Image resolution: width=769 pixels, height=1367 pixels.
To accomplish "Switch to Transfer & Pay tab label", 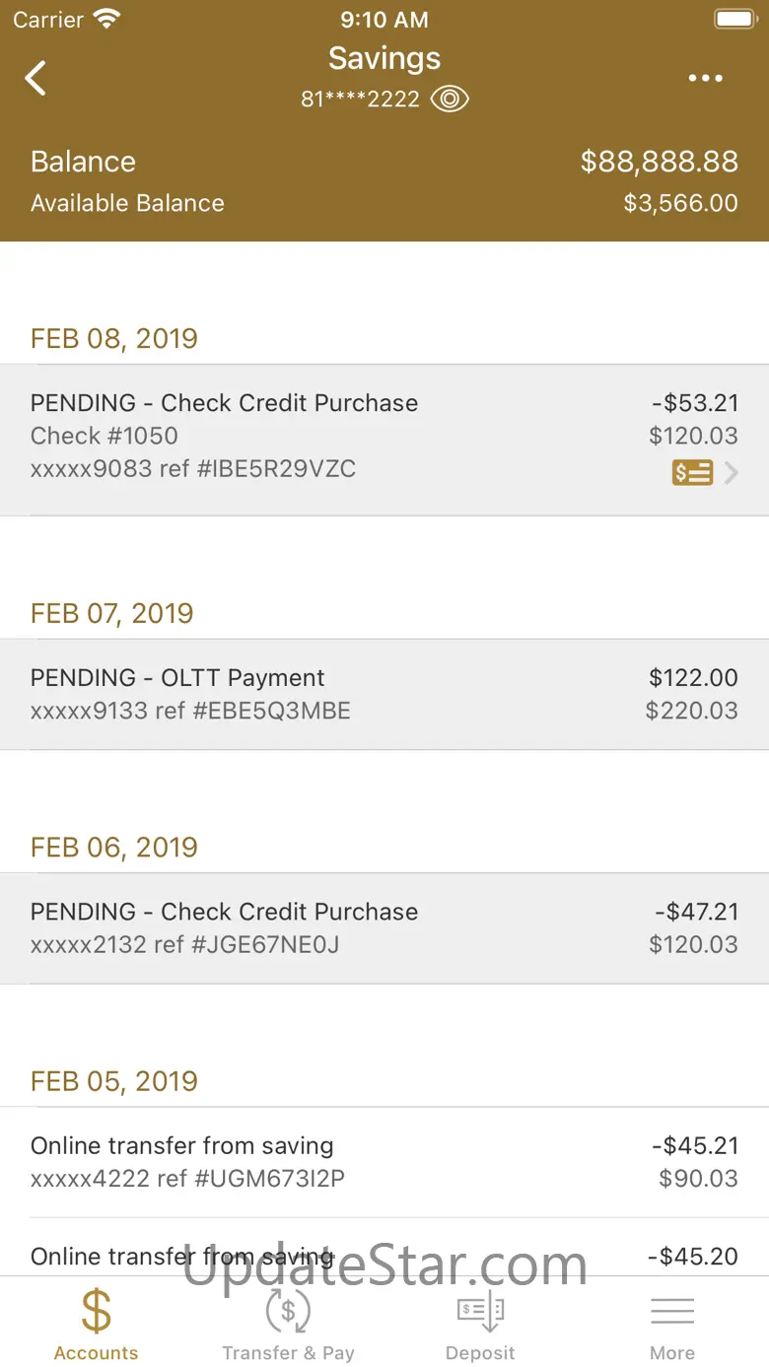I will [x=288, y=1353].
